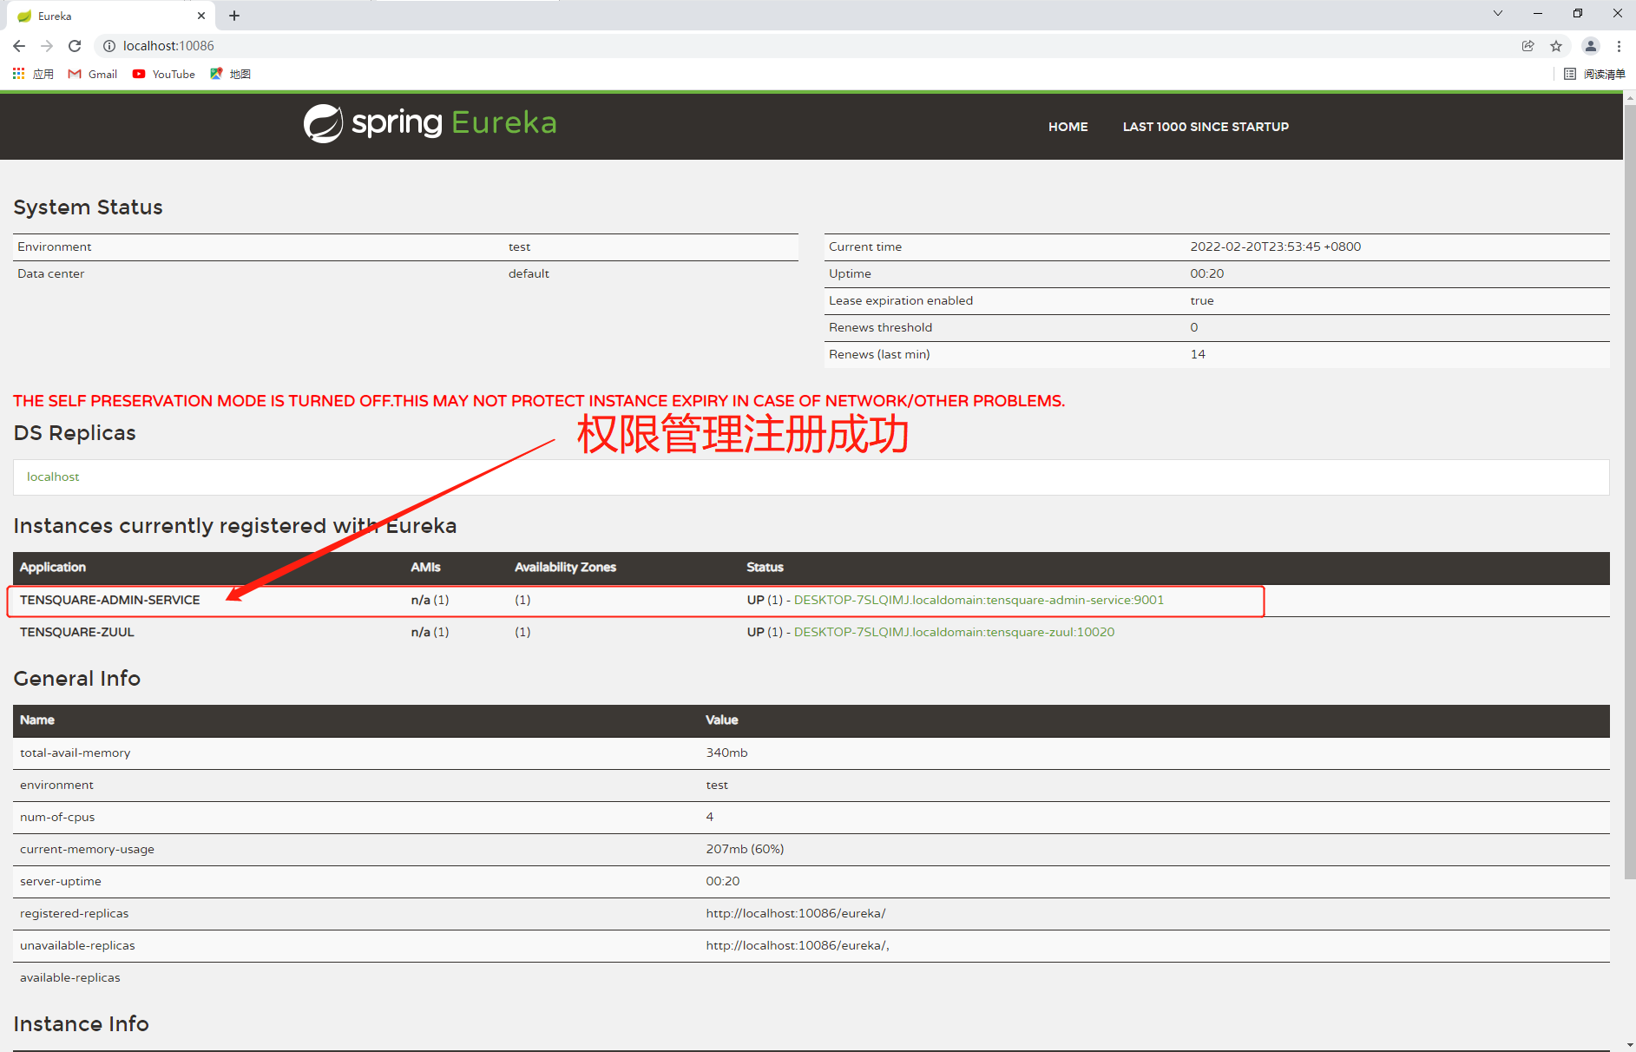Go to HOME in Eureka navbar
Screen dimensions: 1636x1052
(1068, 127)
